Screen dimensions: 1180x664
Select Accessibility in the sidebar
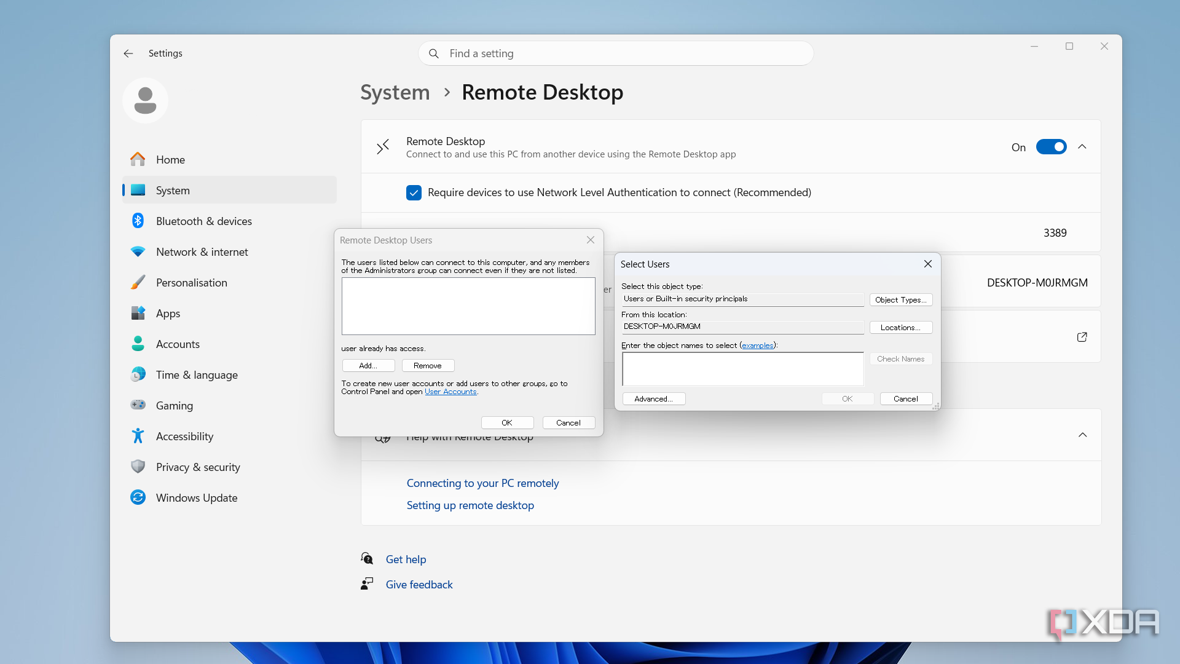(229, 436)
